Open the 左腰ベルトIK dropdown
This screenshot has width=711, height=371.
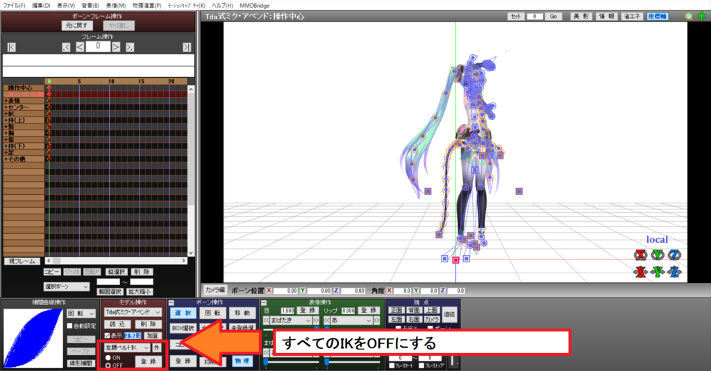(127, 347)
